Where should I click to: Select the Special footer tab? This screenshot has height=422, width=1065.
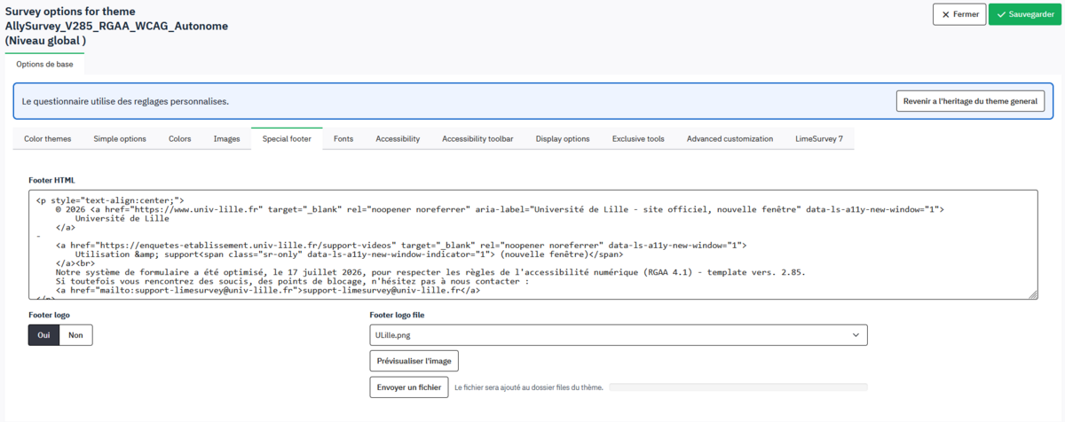(287, 138)
